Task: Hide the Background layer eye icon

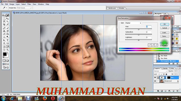Action: (155, 81)
